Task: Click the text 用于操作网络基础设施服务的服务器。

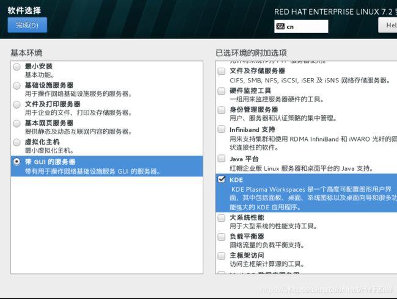Action: pyautogui.click(x=79, y=94)
